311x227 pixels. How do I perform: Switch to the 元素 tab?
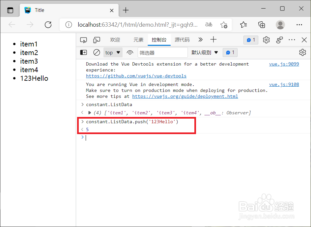coord(138,40)
